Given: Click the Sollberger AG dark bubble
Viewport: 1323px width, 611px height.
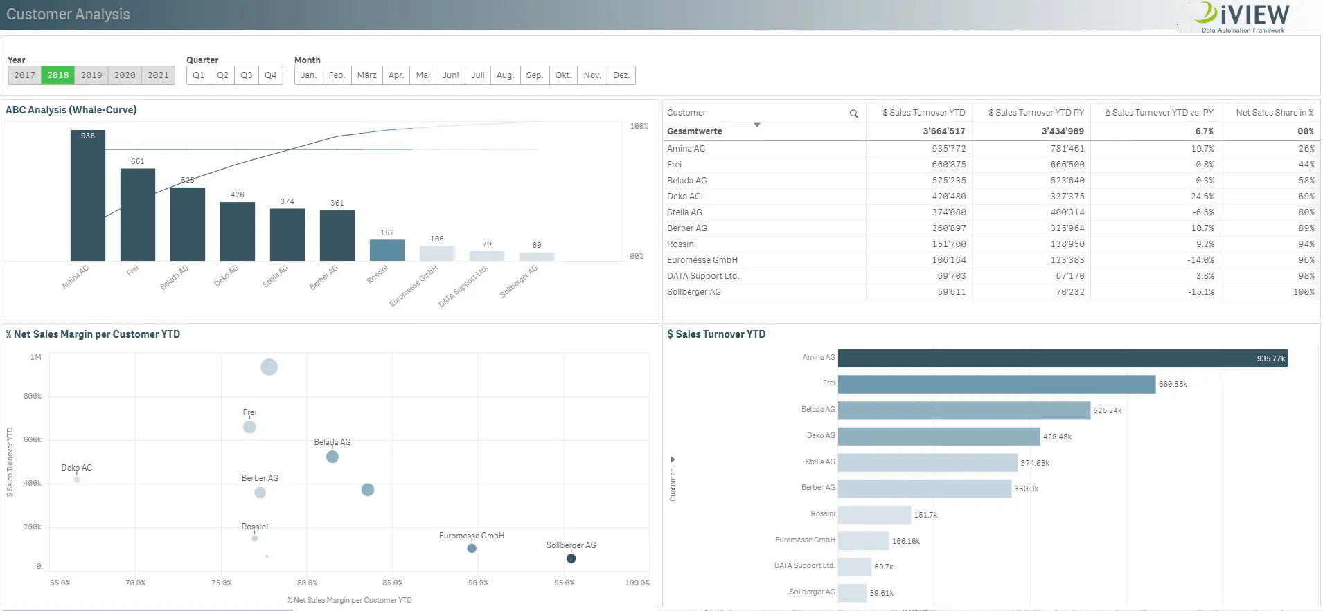Looking at the screenshot, I should click(x=571, y=558).
